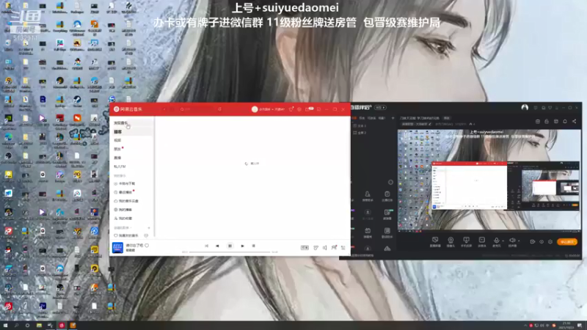This screenshot has width=587, height=330.
Task: Open the gift box icon in streaming tool
Action: (556, 121)
